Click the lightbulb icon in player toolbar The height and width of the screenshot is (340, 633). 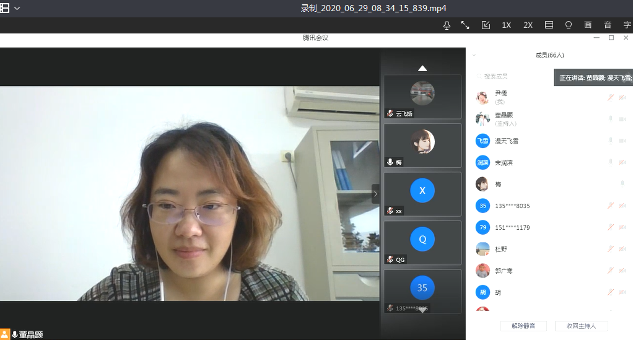point(569,25)
